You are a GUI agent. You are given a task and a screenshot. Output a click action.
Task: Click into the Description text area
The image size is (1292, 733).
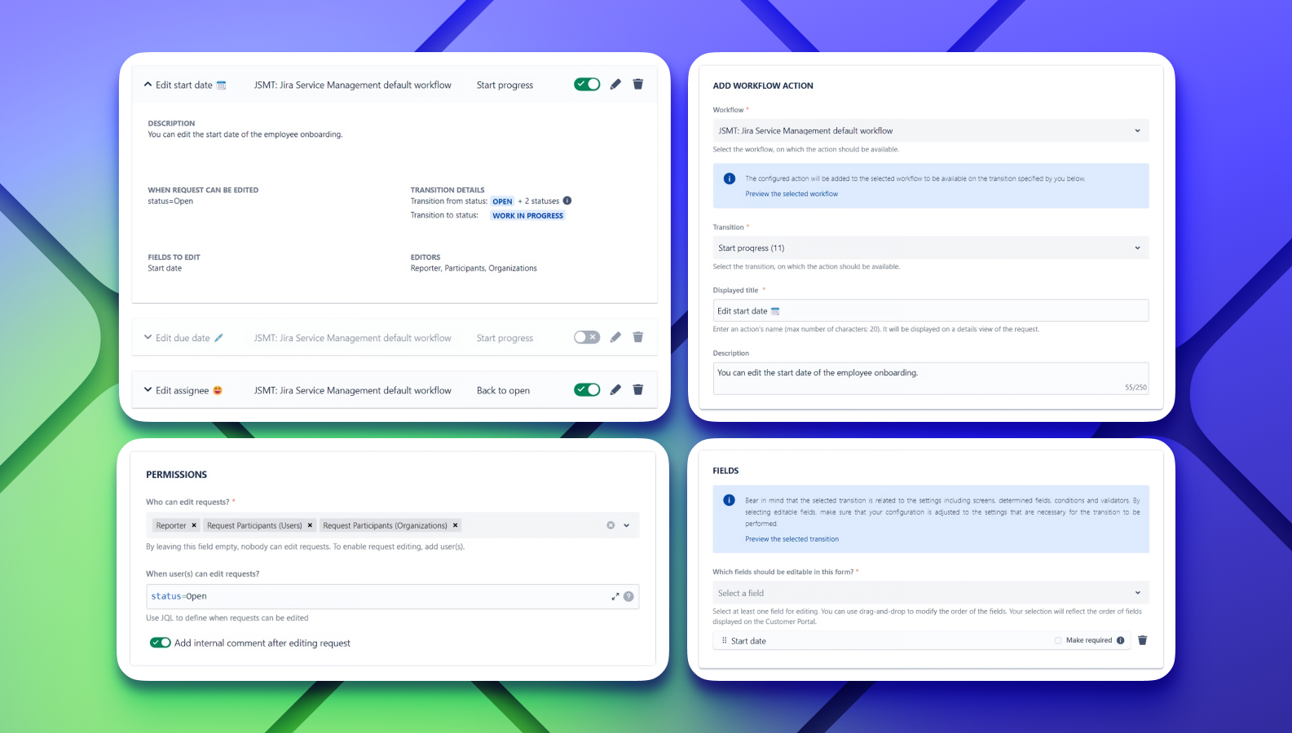(x=931, y=378)
